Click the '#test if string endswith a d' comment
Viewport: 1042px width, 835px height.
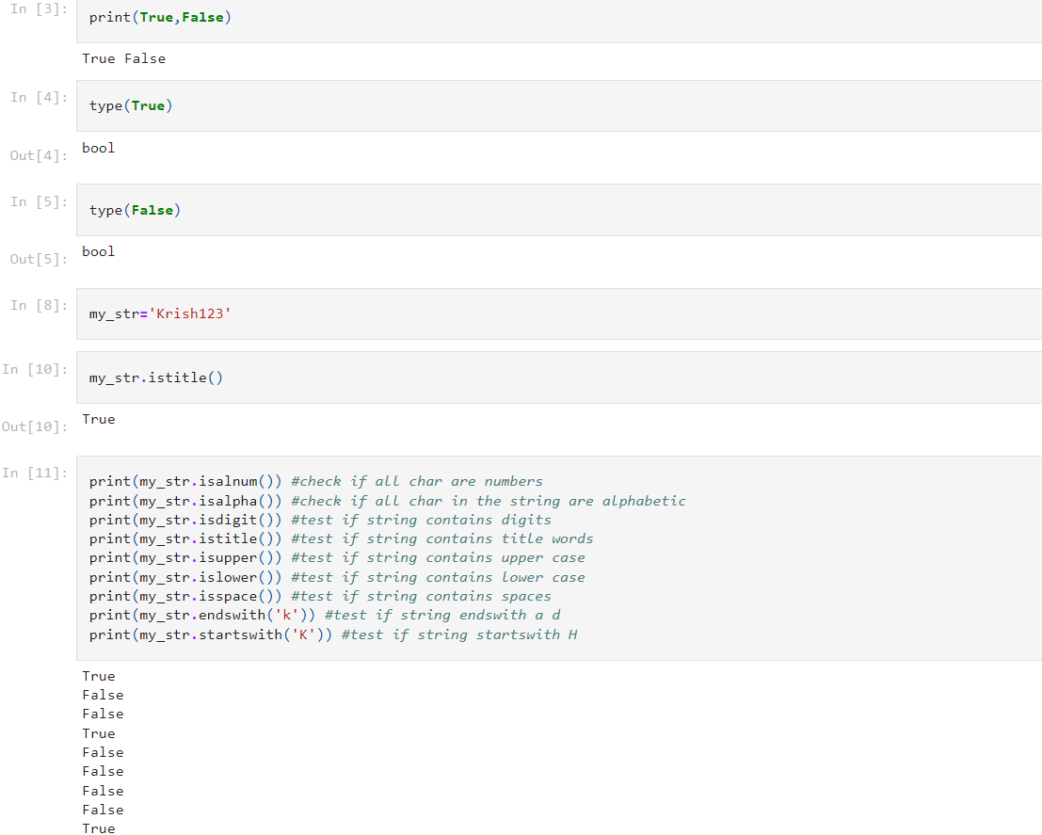[442, 616]
